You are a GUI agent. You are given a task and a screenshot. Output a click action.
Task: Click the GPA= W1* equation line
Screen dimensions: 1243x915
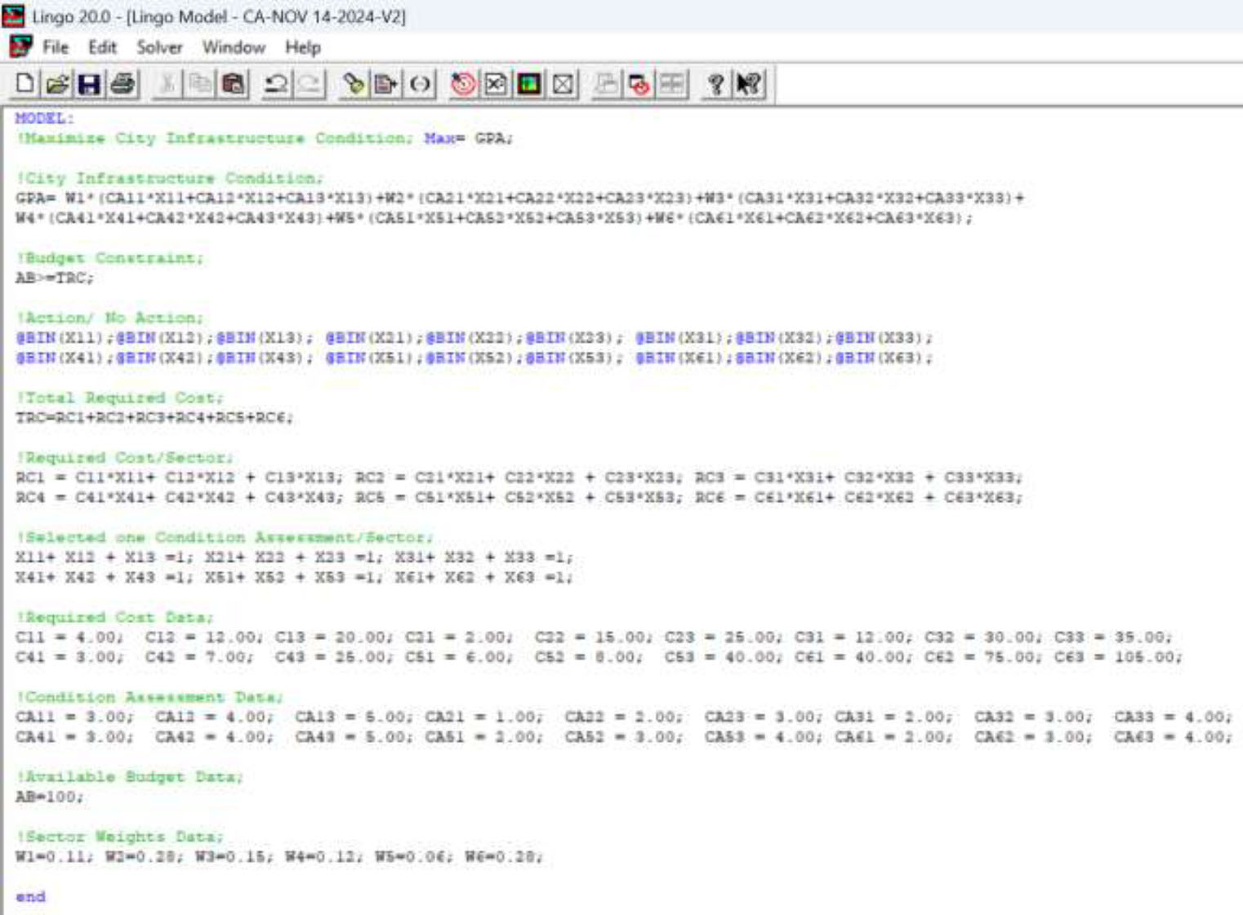(x=519, y=198)
